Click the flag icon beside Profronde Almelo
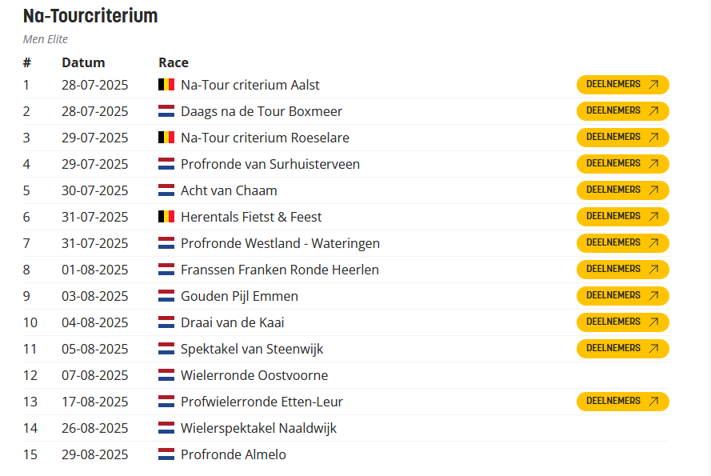Image resolution: width=711 pixels, height=476 pixels. [166, 454]
